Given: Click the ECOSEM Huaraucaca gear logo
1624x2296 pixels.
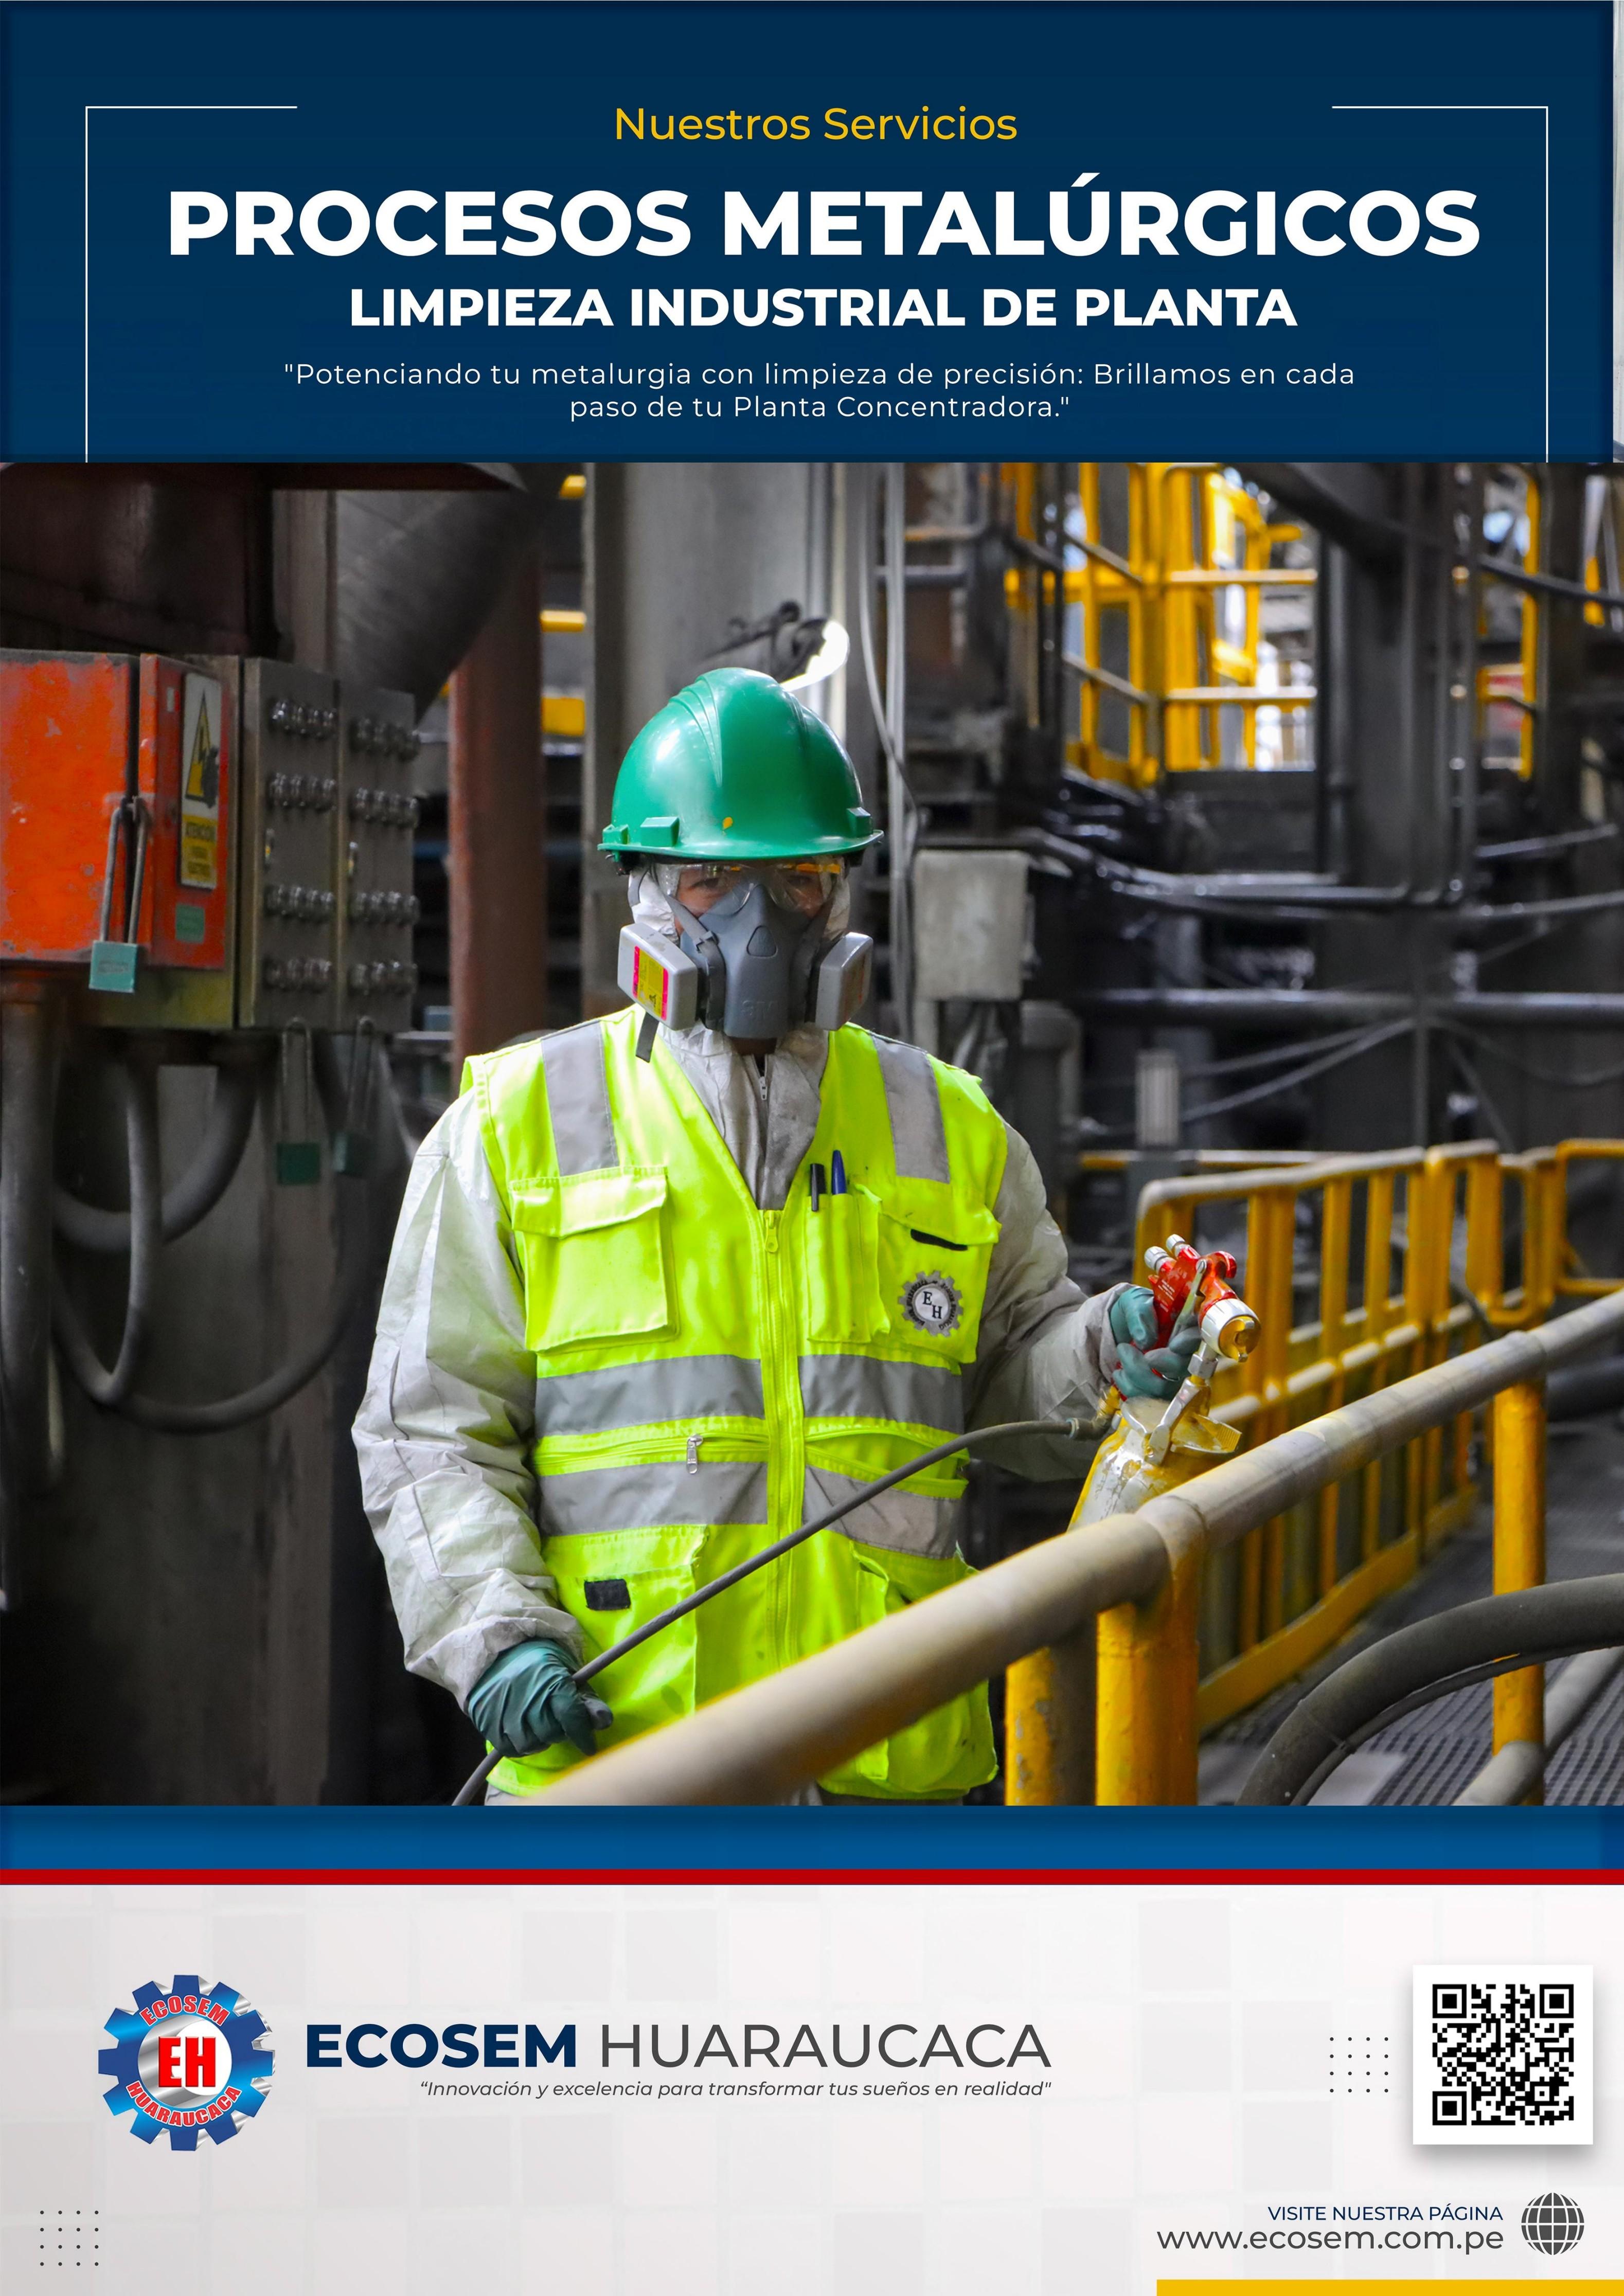Looking at the screenshot, I should [x=186, y=2061].
